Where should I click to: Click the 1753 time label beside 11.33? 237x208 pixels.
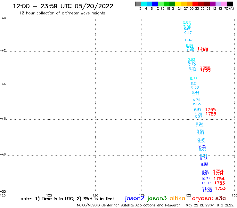coord(220,183)
